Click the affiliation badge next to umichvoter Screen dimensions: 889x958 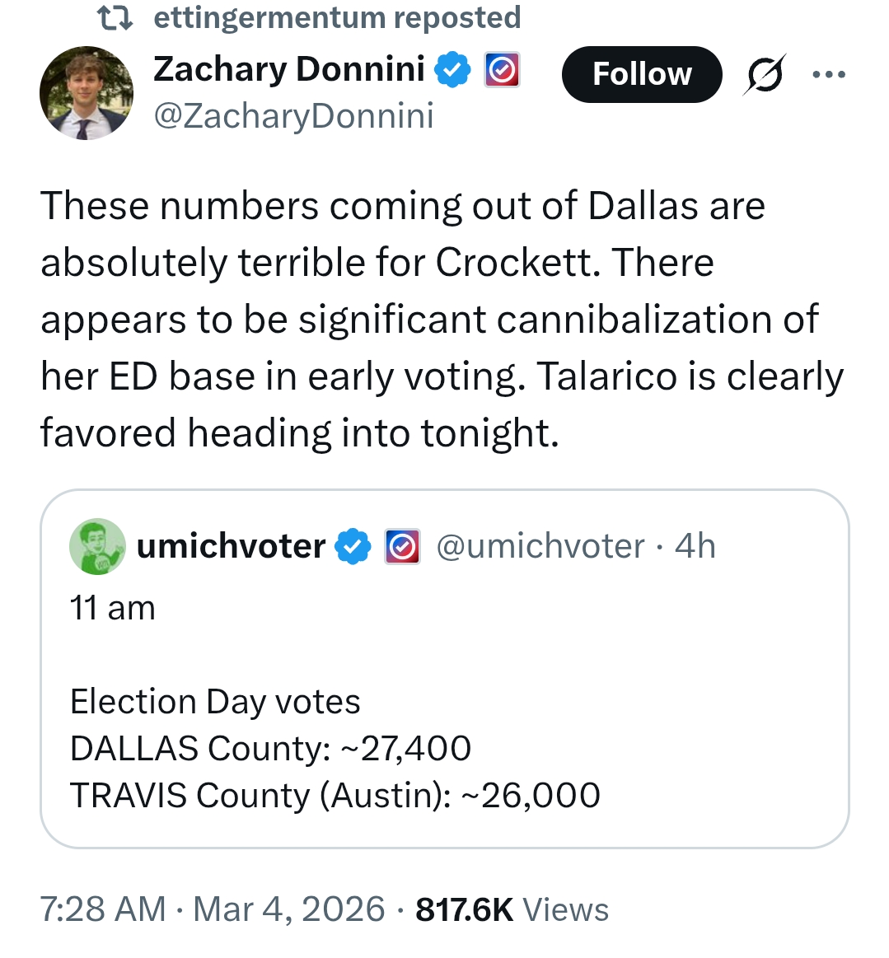click(403, 546)
